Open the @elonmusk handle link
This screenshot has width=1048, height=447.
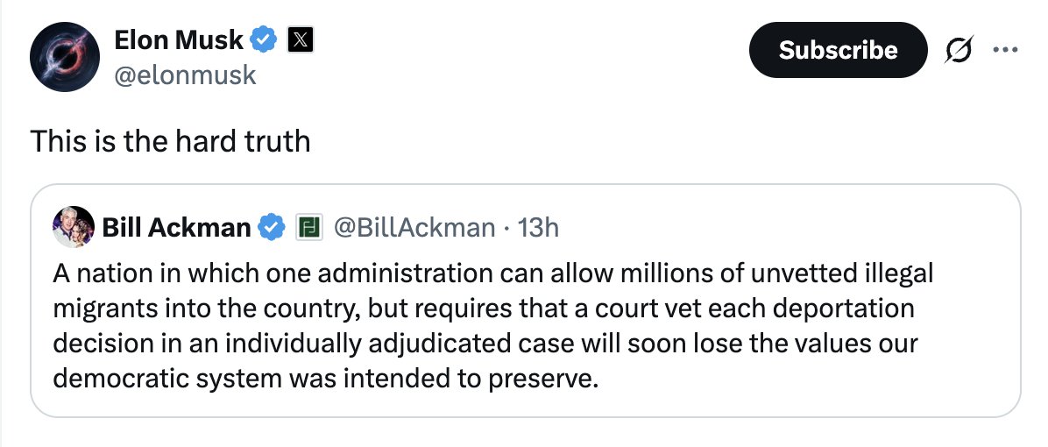(185, 74)
